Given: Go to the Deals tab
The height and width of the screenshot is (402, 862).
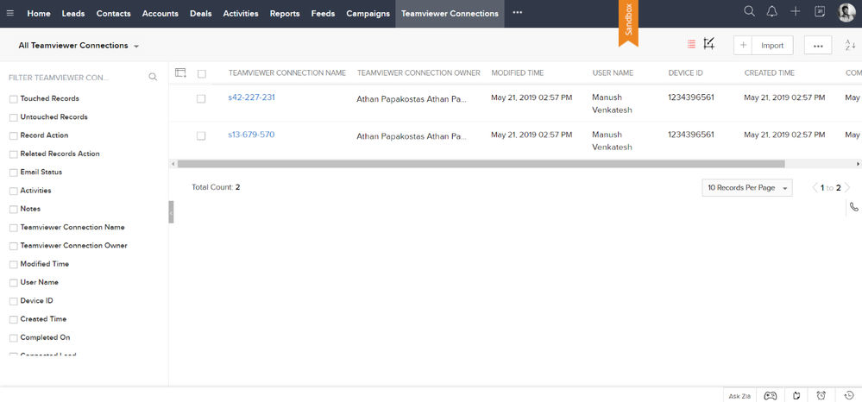Looking at the screenshot, I should 201,14.
